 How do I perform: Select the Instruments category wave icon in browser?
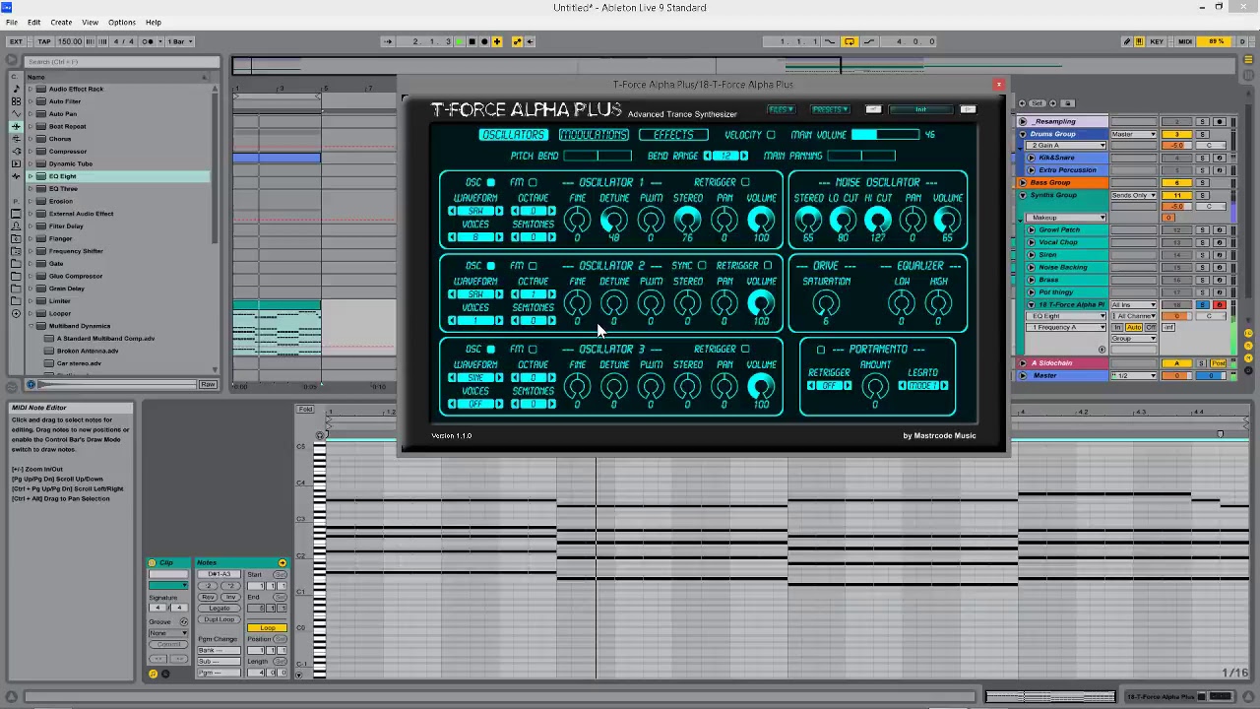[16, 113]
